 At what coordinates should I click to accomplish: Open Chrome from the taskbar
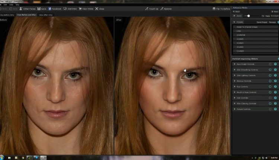pos(23,158)
